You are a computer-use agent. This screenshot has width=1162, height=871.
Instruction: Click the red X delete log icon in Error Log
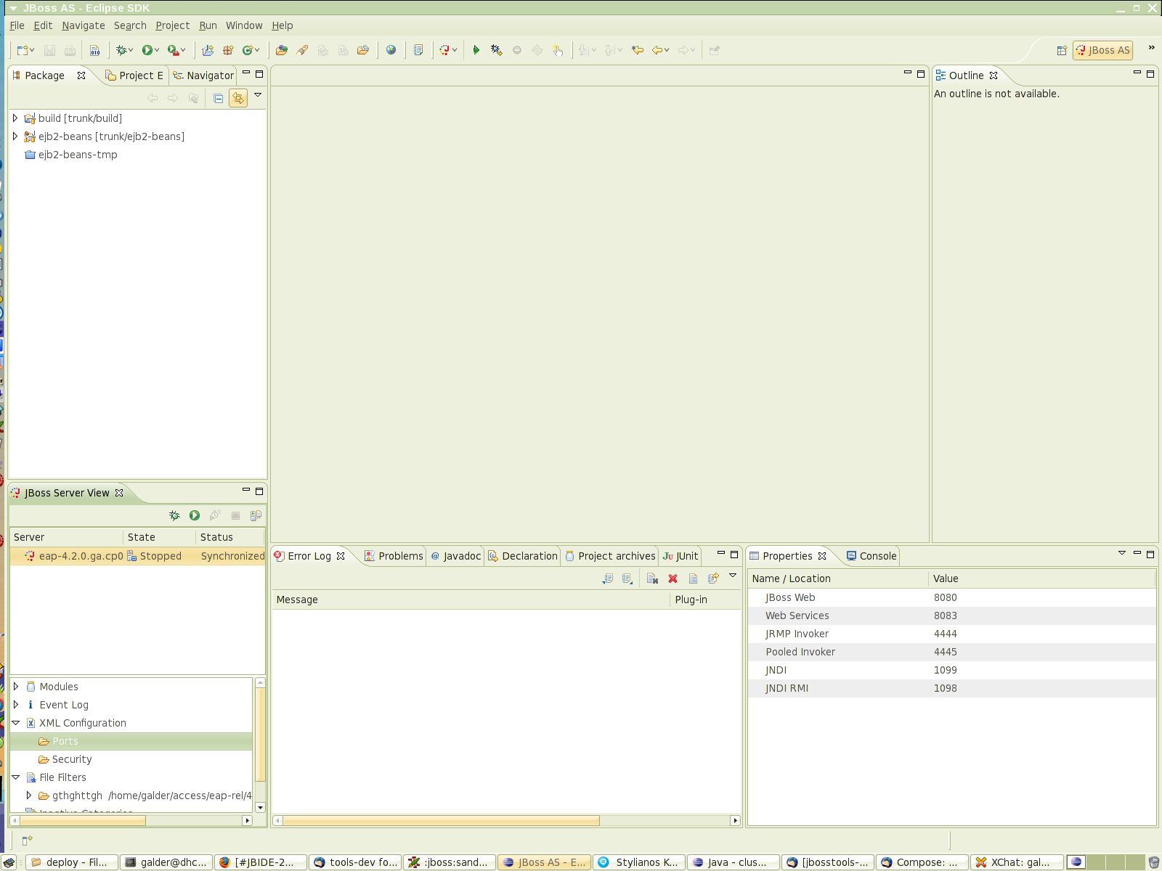coord(673,578)
